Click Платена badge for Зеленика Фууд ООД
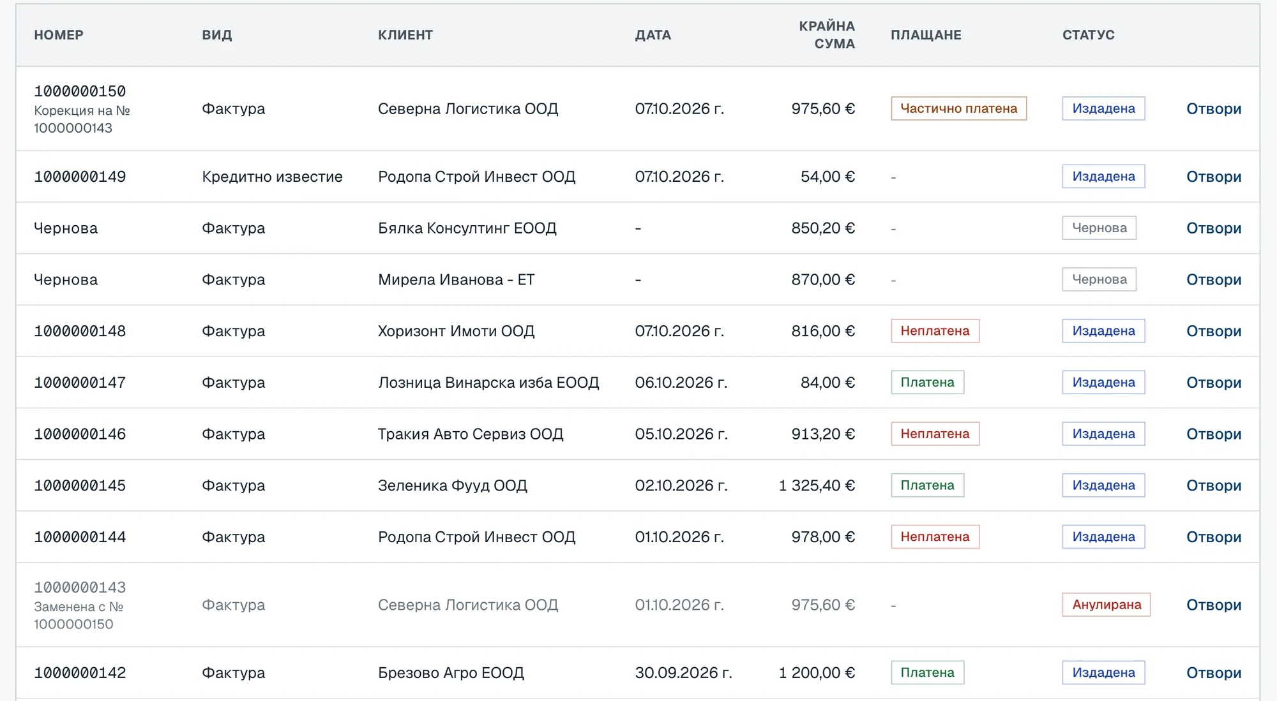This screenshot has width=1277, height=701. point(927,485)
